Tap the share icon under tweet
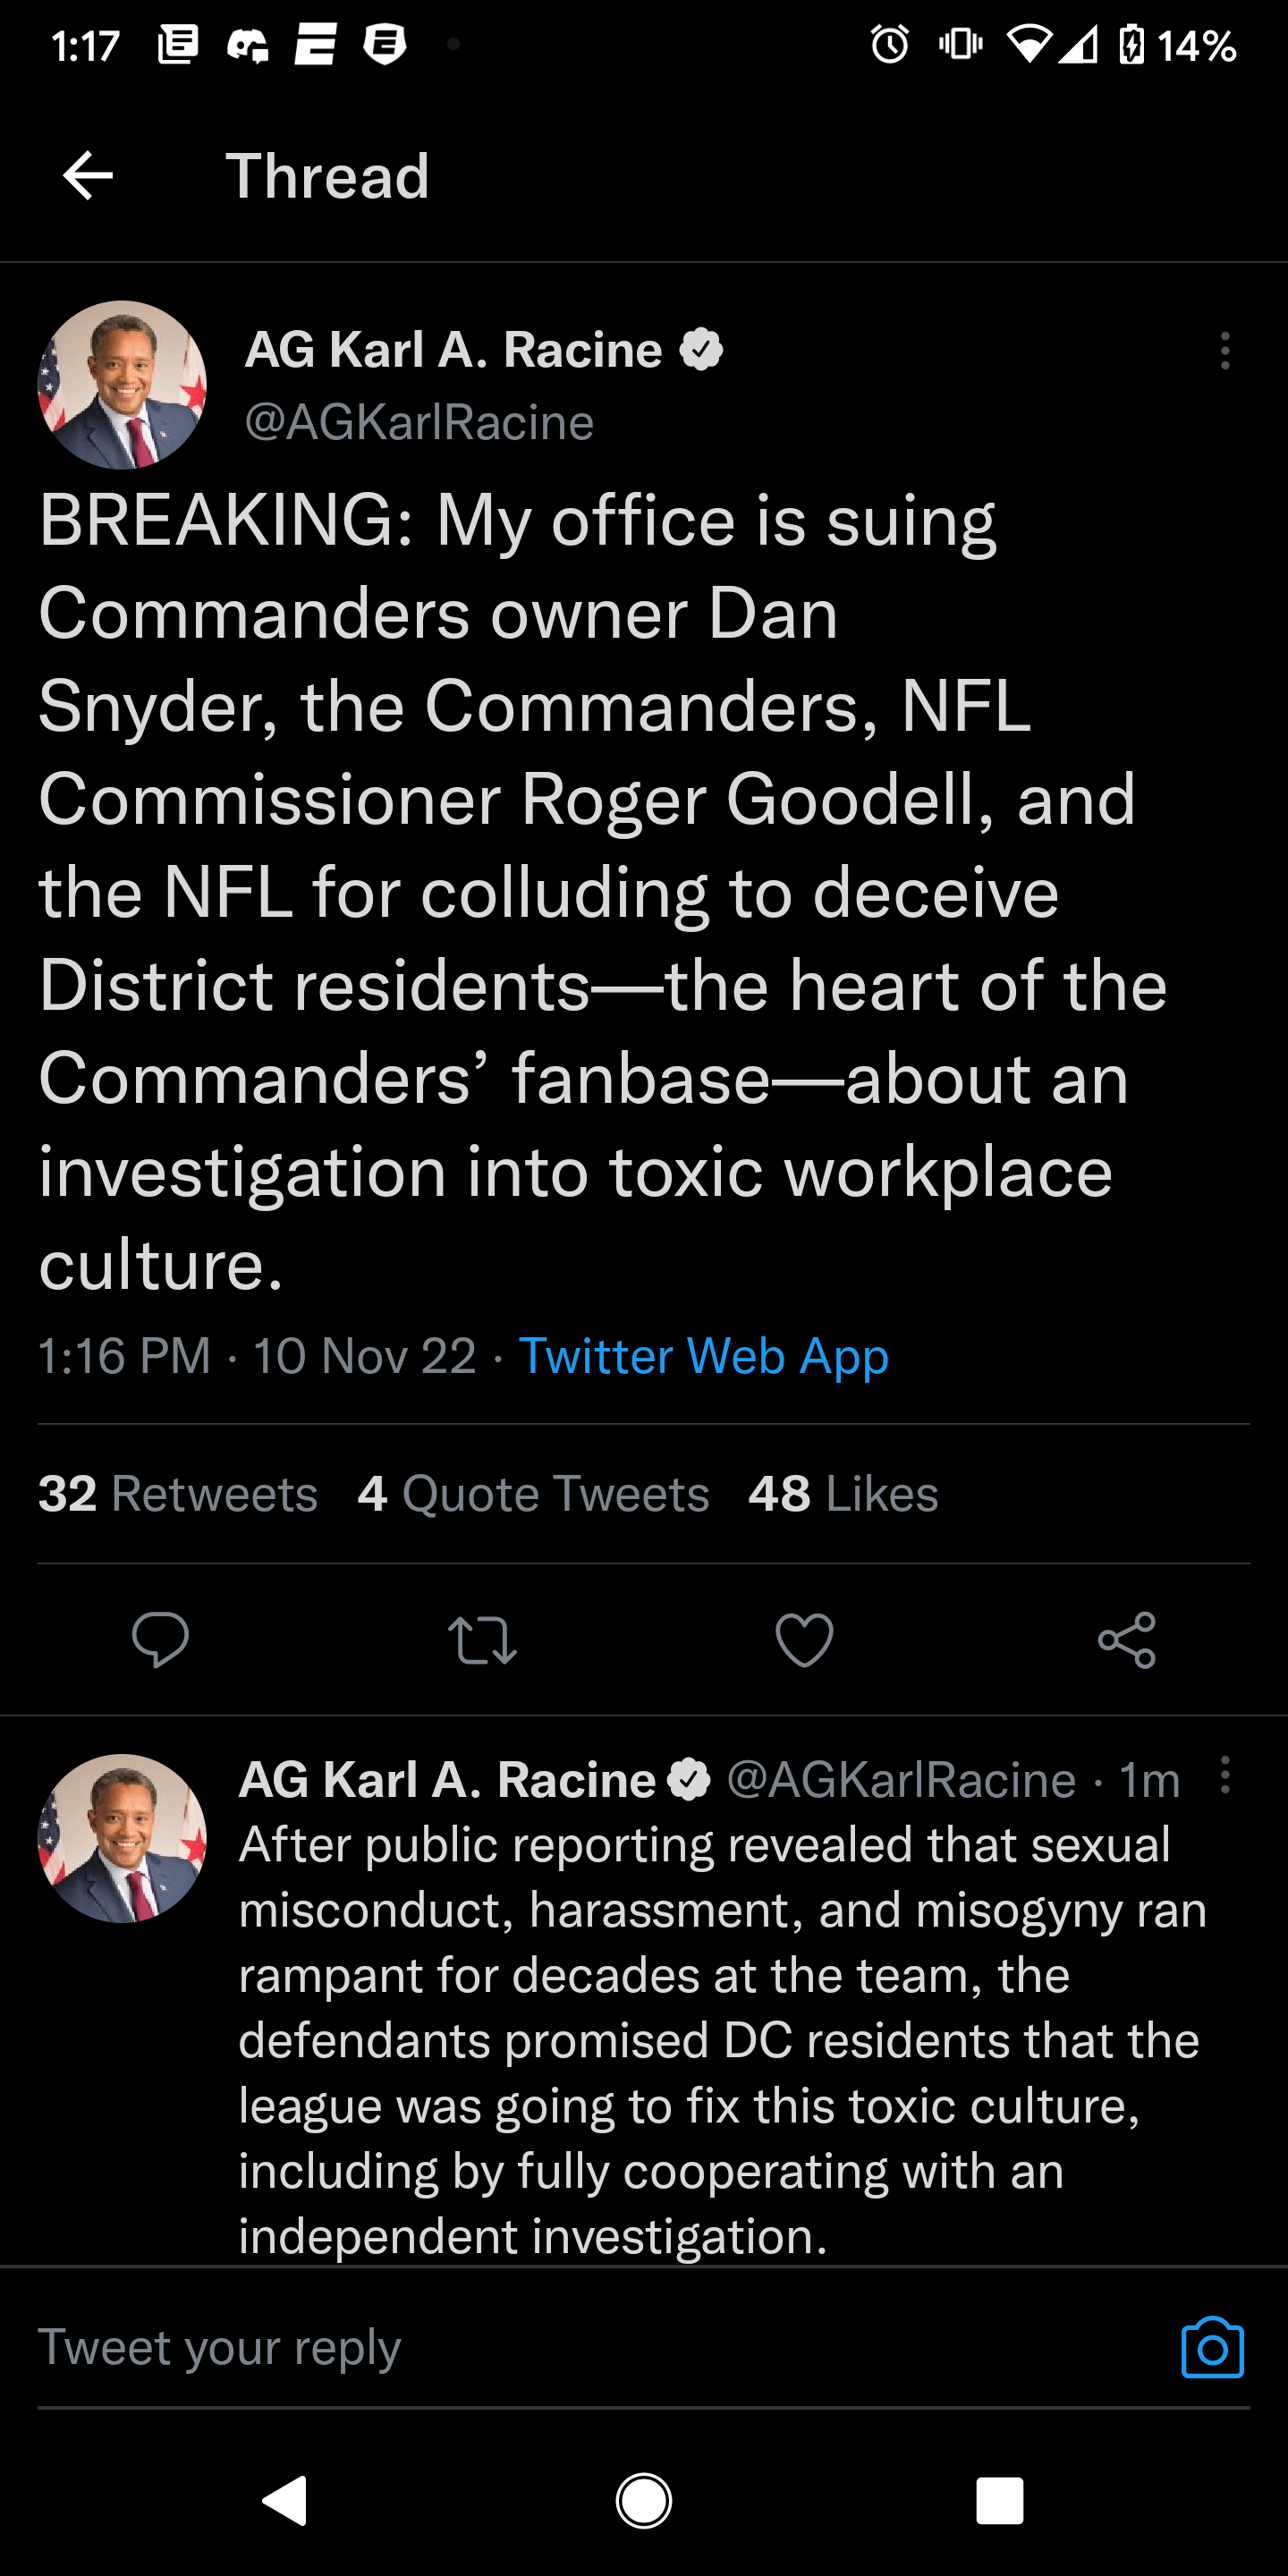Viewport: 1288px width, 2576px height. [1127, 1640]
